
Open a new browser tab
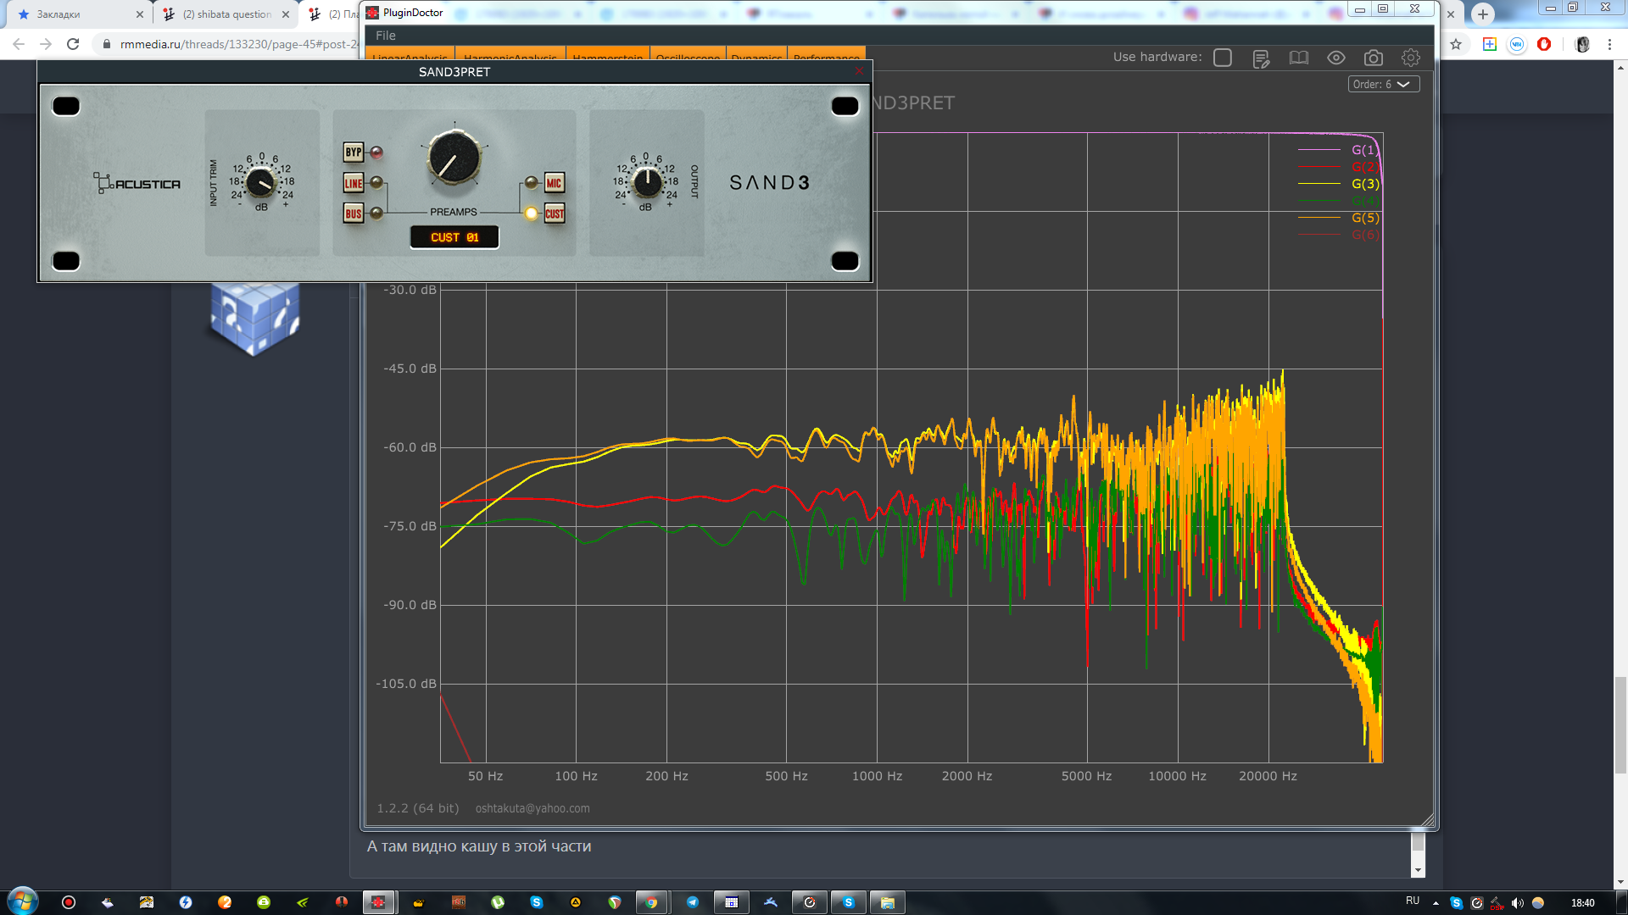1482,14
